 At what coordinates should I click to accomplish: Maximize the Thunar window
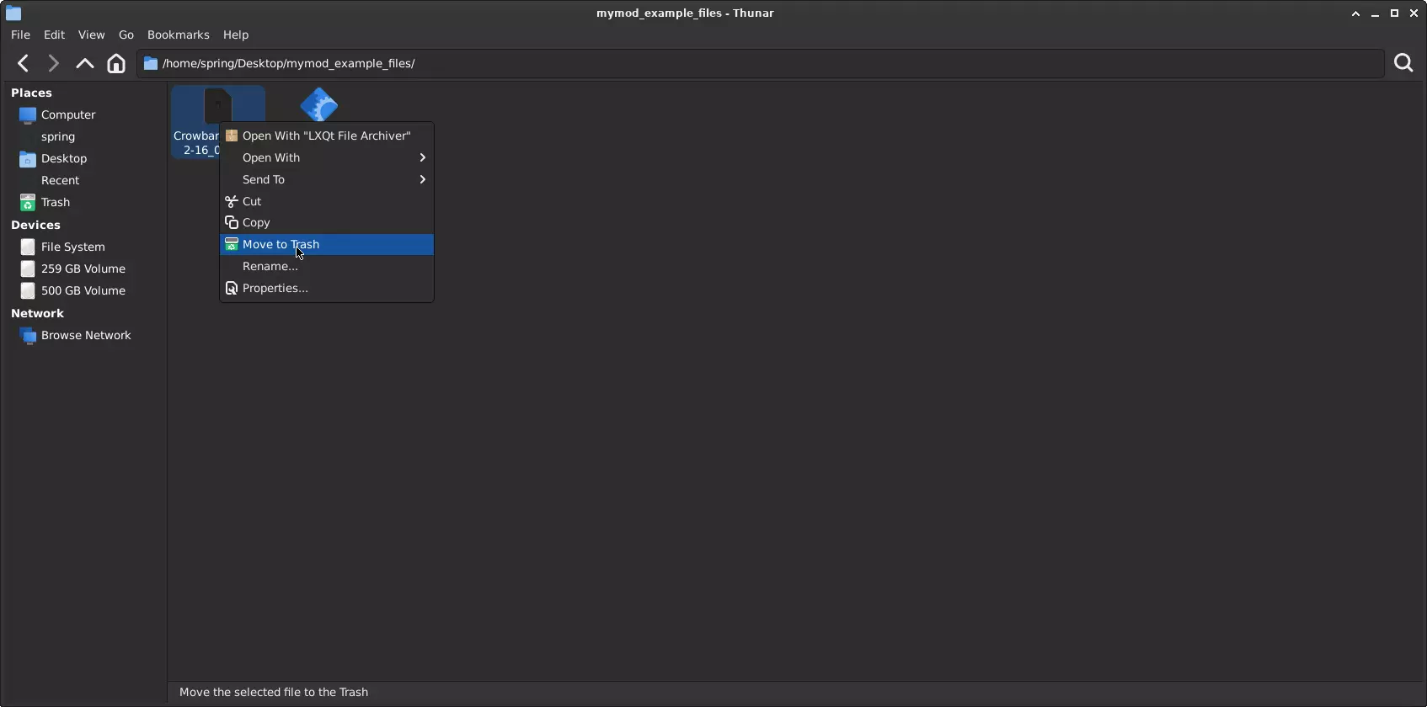[1394, 13]
